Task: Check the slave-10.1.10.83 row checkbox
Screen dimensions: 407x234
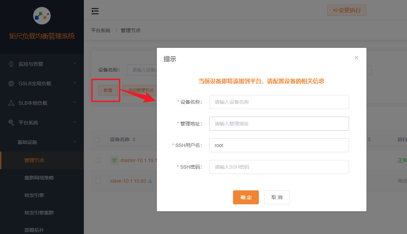Action: point(98,181)
